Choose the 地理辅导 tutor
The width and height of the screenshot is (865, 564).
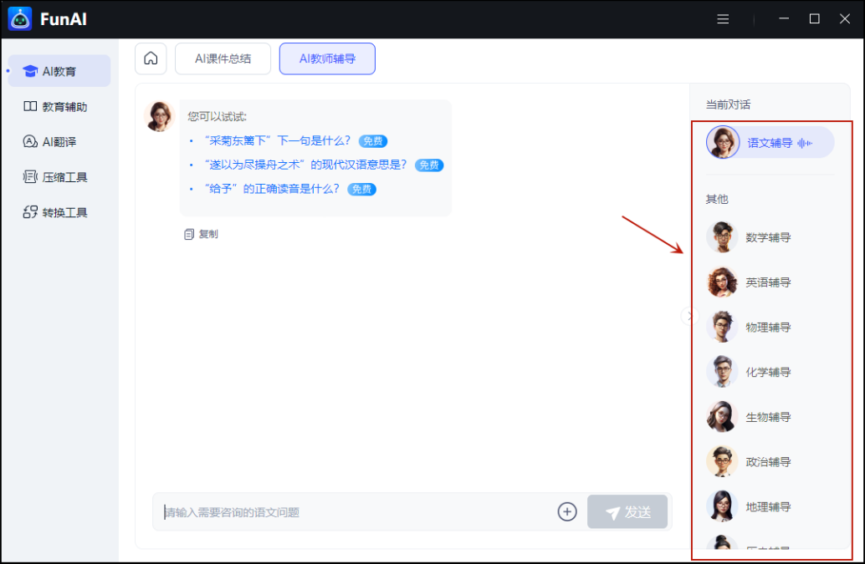[769, 506]
